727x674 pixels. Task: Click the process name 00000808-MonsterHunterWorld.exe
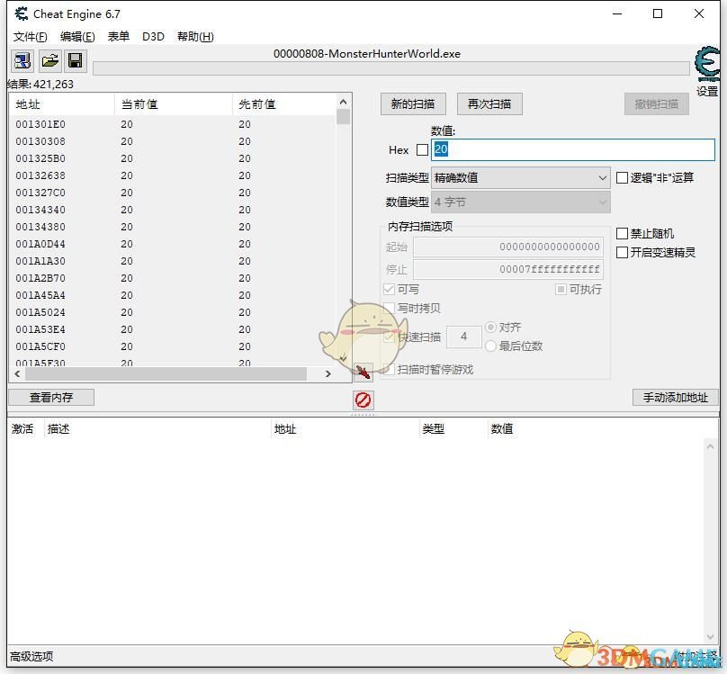(x=367, y=54)
